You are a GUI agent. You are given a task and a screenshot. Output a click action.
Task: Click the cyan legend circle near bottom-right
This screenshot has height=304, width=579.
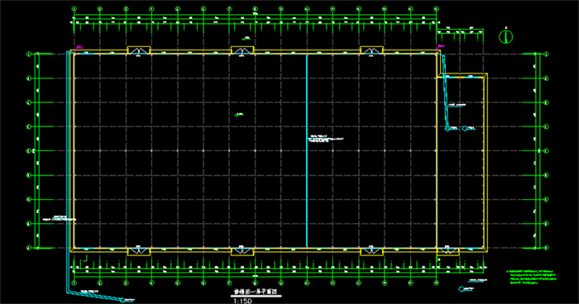462,289
